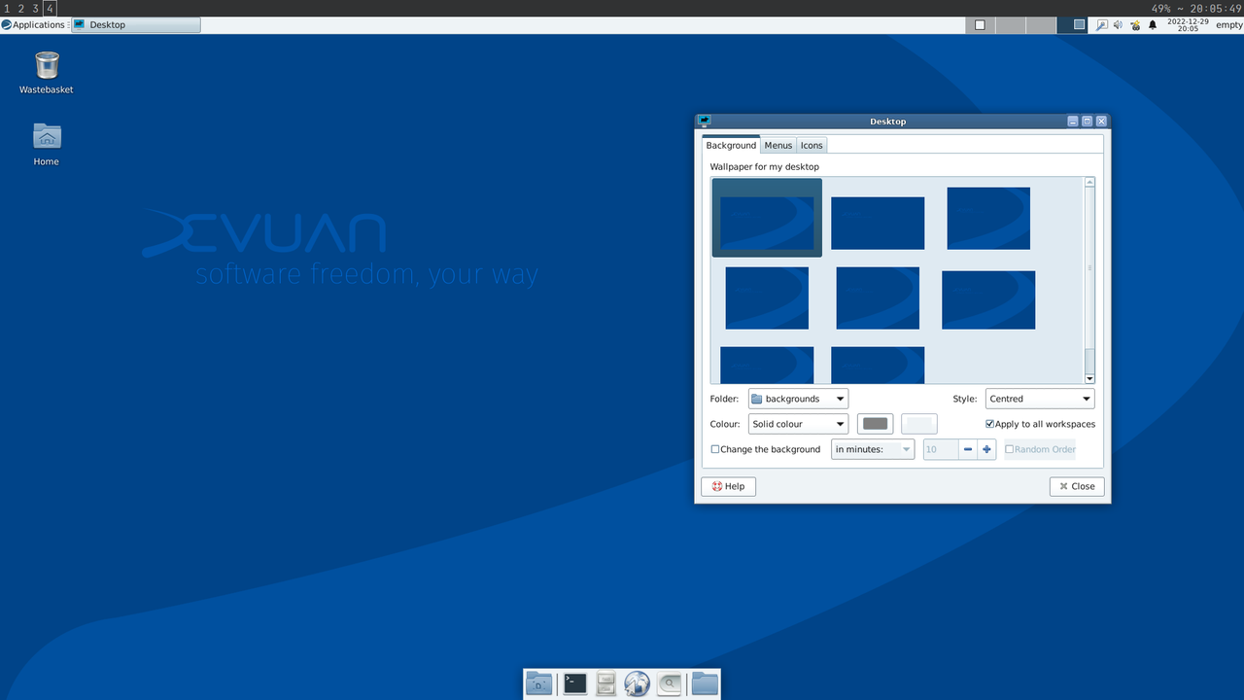1244x700 pixels.
Task: Click the interval field showing 10
Action: [941, 449]
